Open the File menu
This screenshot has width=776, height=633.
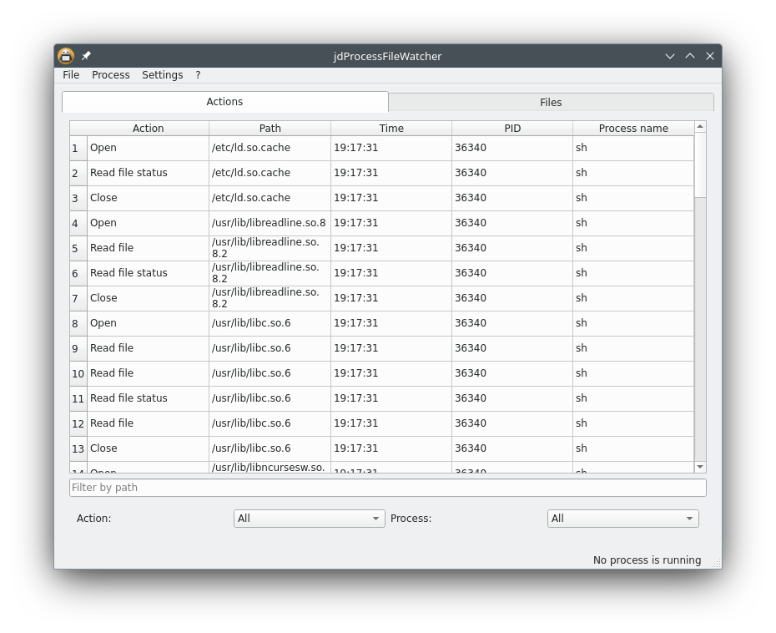(x=71, y=75)
